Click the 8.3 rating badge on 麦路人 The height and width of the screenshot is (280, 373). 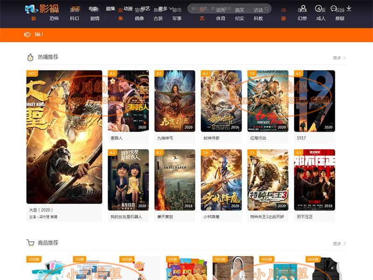click(112, 73)
